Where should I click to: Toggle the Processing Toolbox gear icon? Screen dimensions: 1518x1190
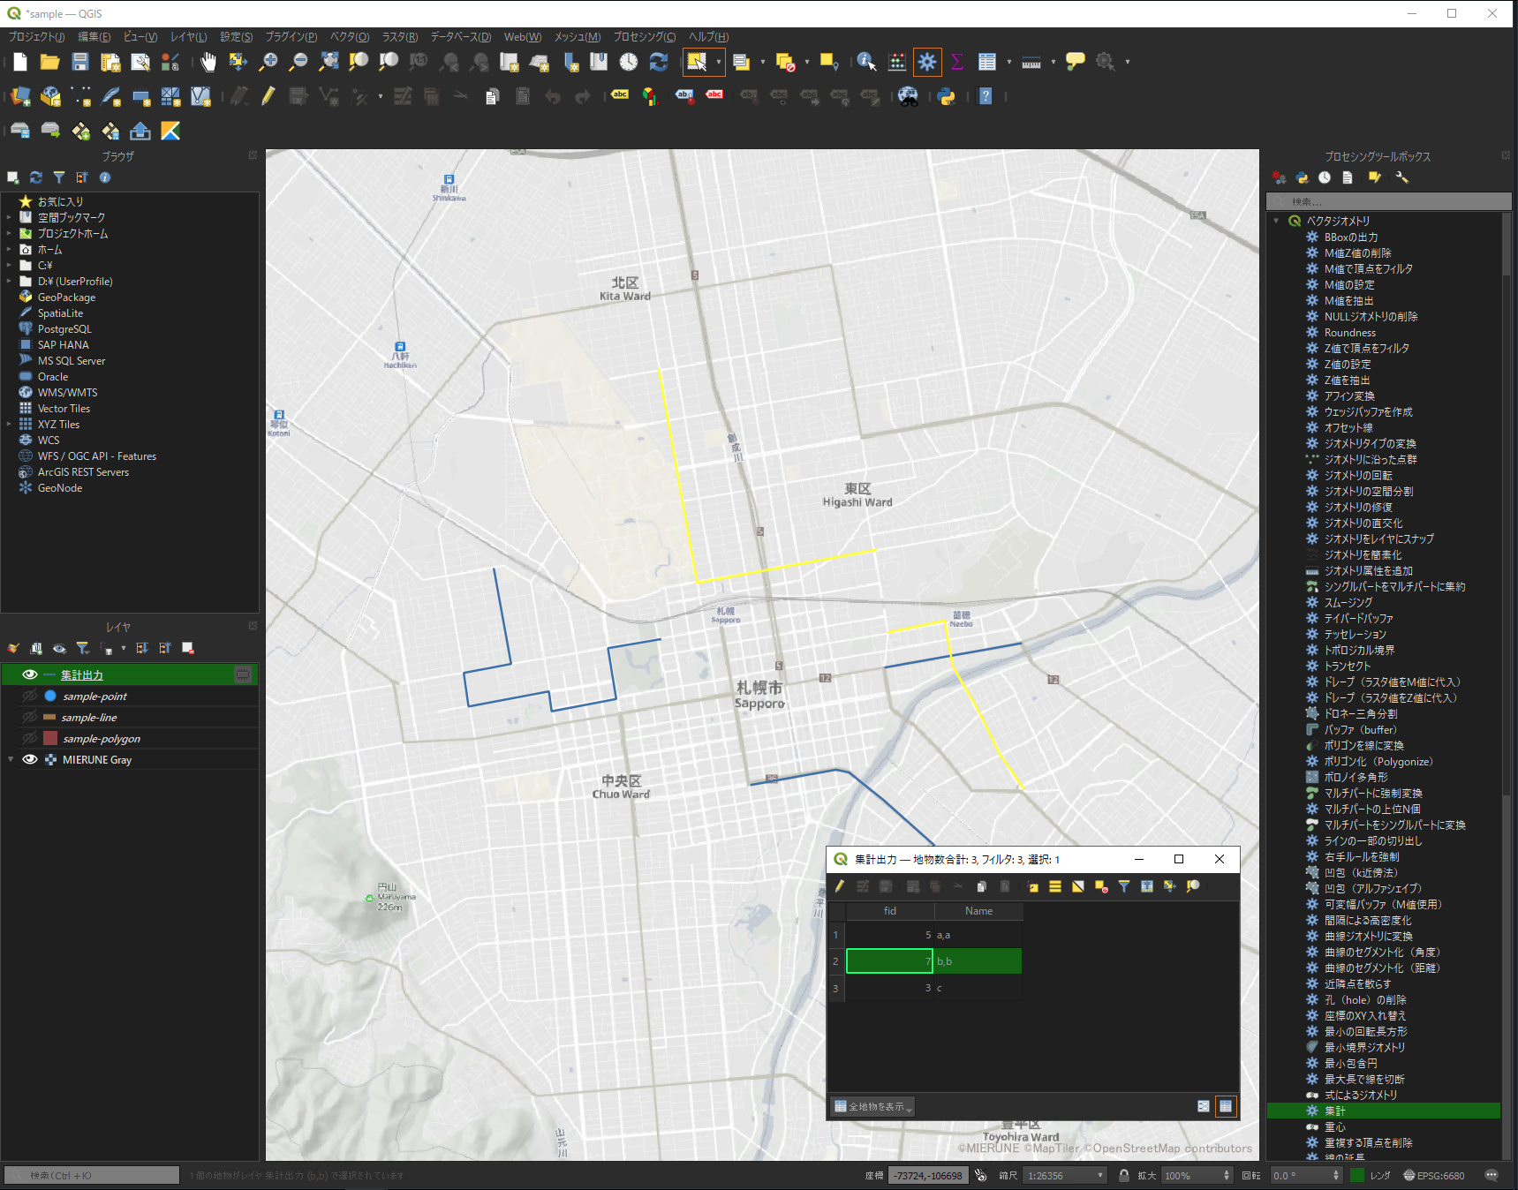(927, 62)
